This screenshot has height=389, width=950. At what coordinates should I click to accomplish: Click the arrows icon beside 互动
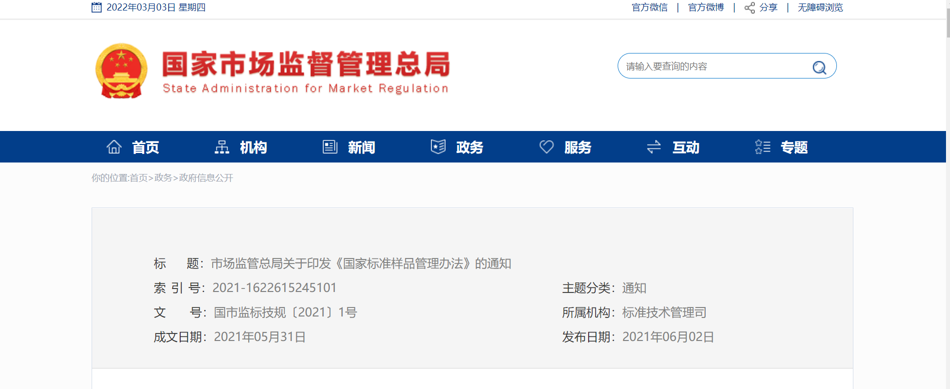pyautogui.click(x=654, y=147)
